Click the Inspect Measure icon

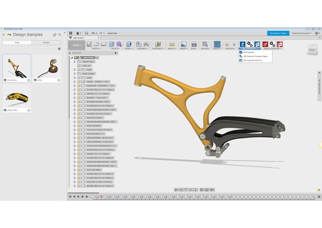point(172,44)
